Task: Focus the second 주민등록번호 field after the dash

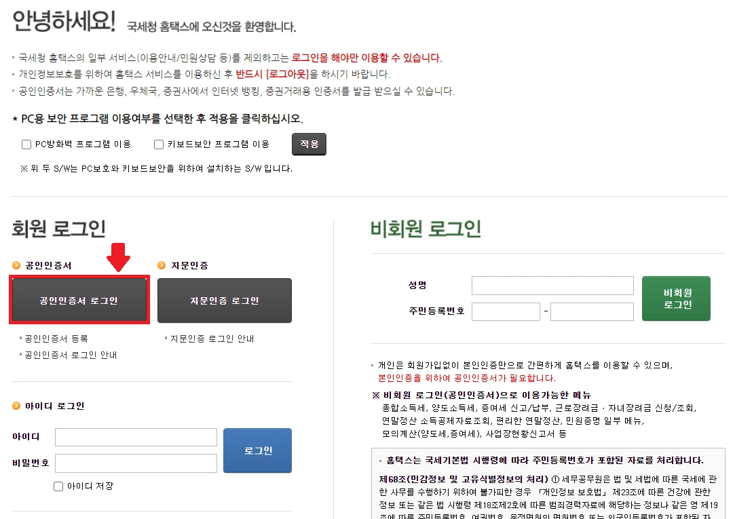Action: (592, 311)
